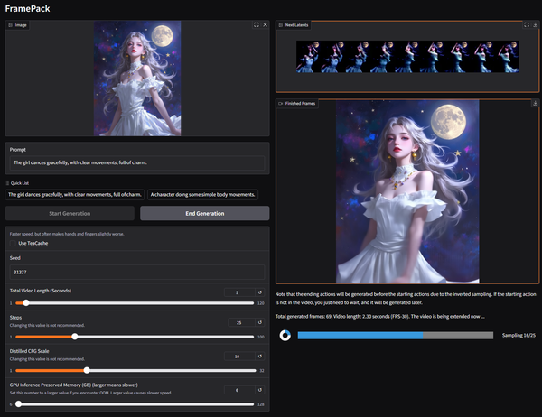Enable the Use TeaCache checkbox
The image size is (542, 417).
click(14, 243)
